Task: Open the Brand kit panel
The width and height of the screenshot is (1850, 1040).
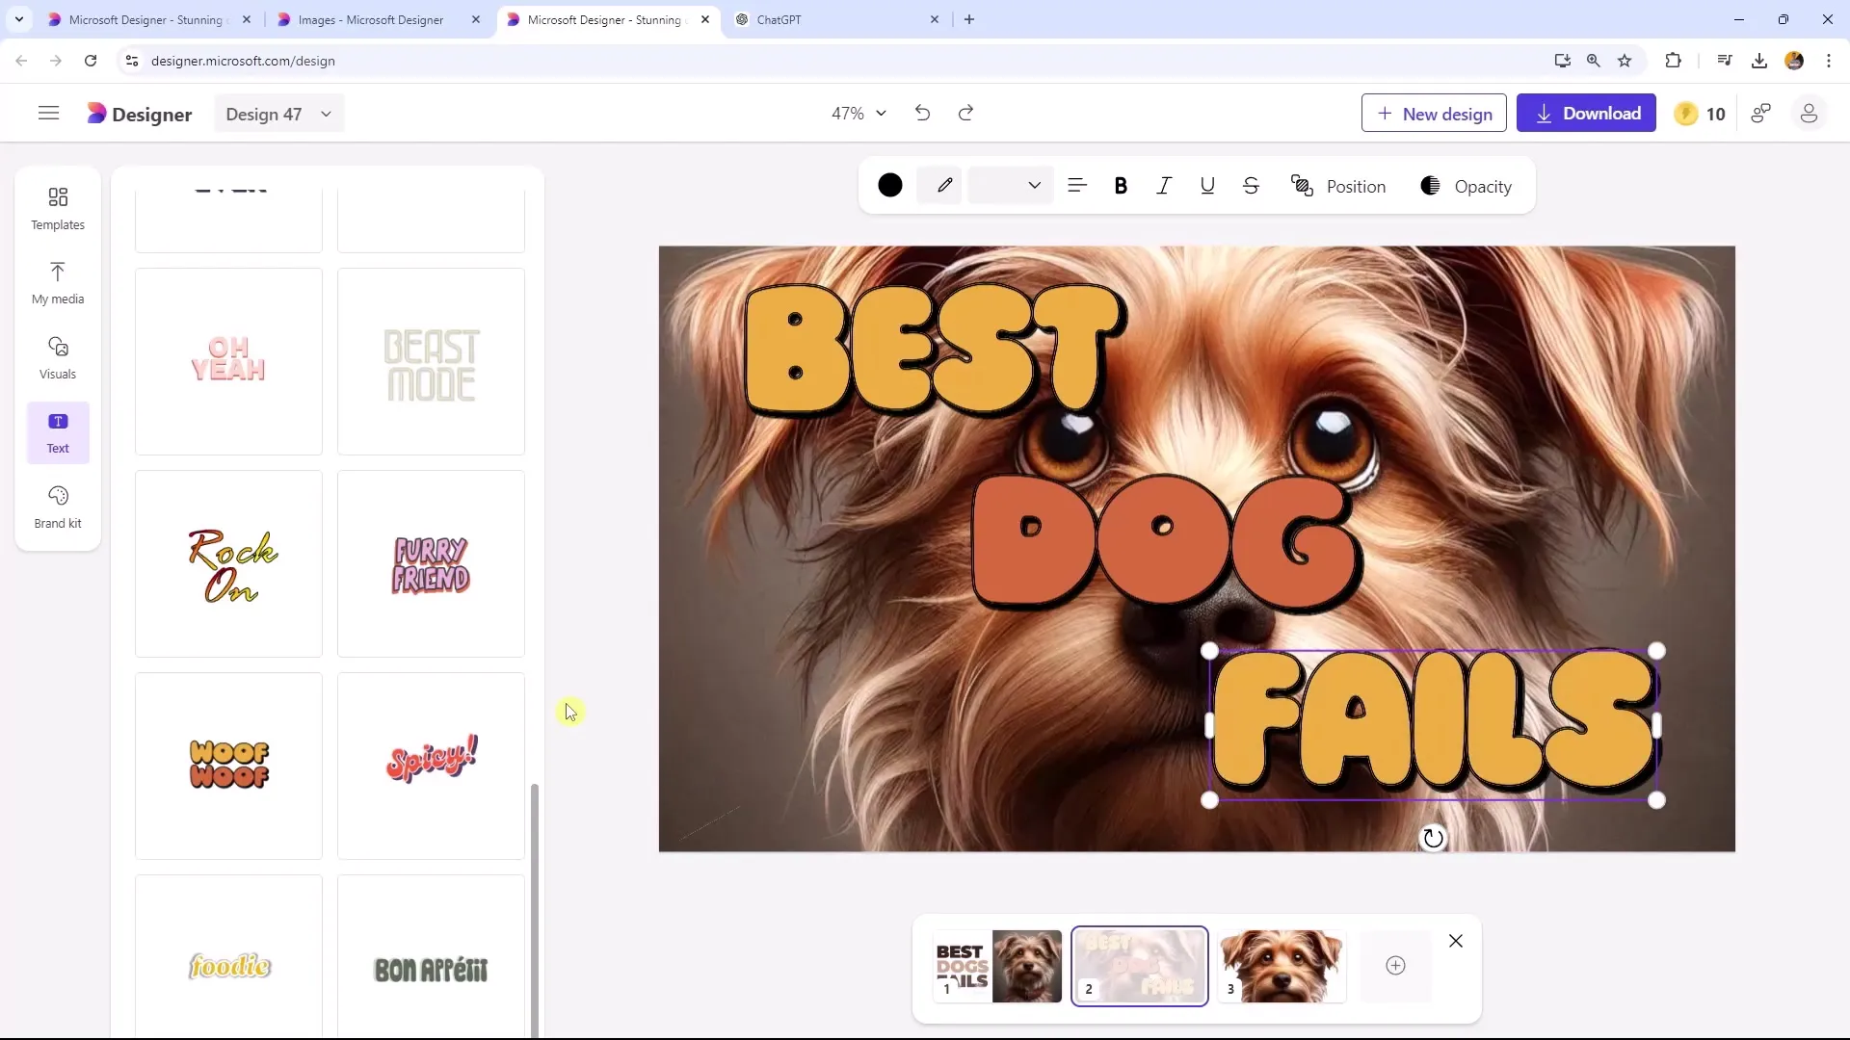Action: click(x=58, y=507)
